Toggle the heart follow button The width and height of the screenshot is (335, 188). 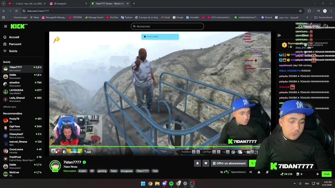[x=206, y=163]
